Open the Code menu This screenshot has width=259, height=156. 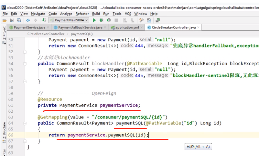pos(53,14)
